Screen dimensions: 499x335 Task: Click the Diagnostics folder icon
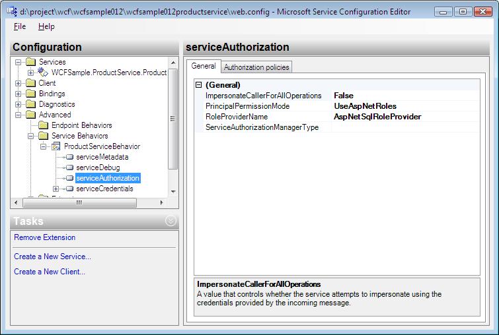point(30,104)
